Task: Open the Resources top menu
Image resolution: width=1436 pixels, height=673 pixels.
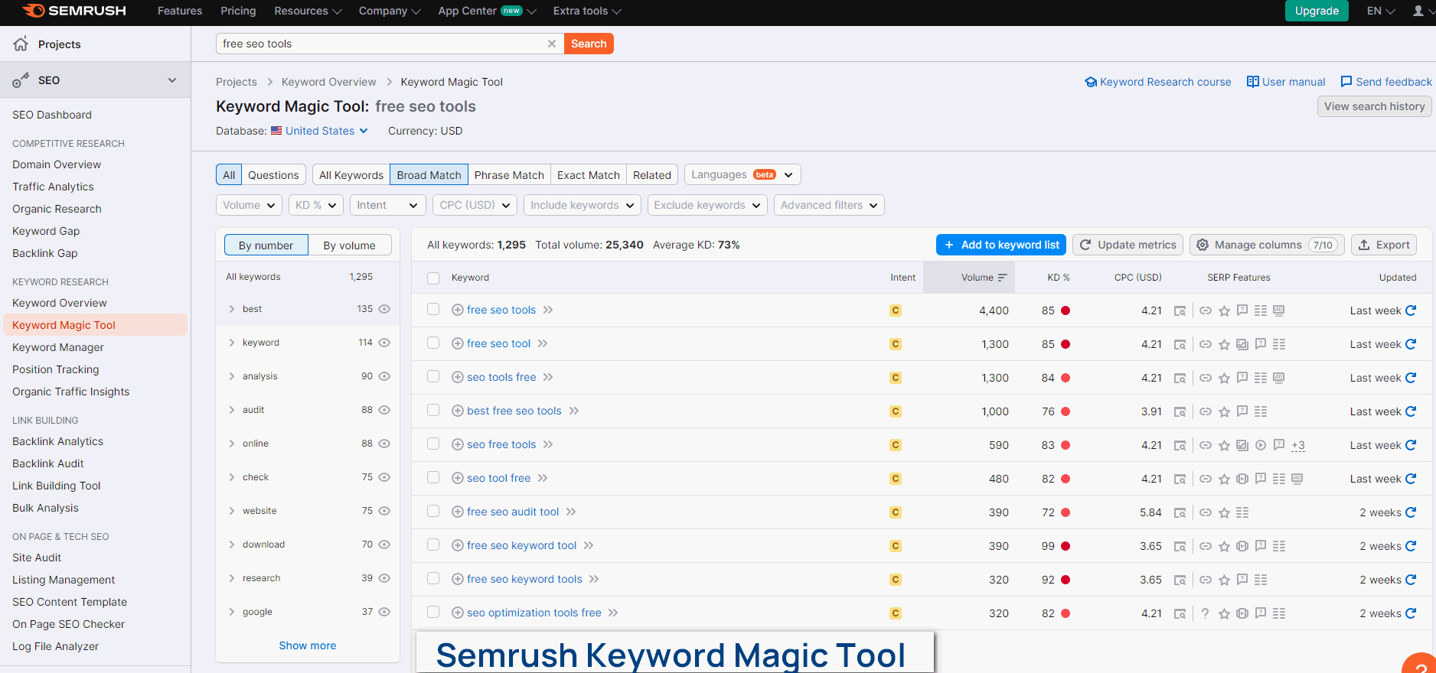Action: tap(308, 11)
